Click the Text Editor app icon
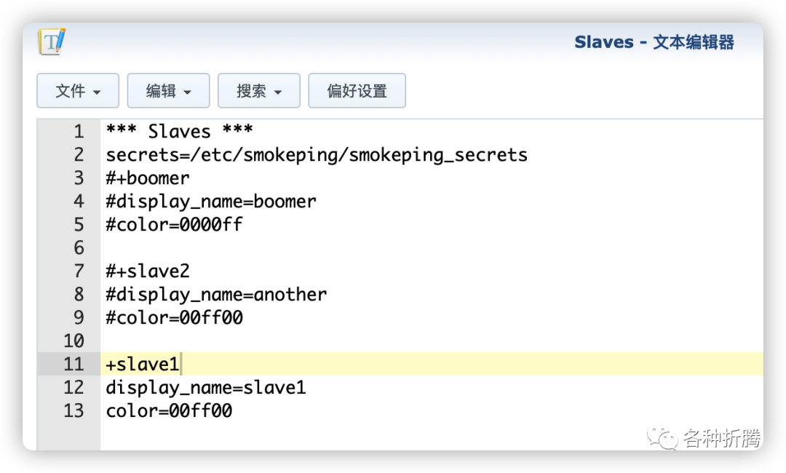The image size is (786, 473). [52, 41]
